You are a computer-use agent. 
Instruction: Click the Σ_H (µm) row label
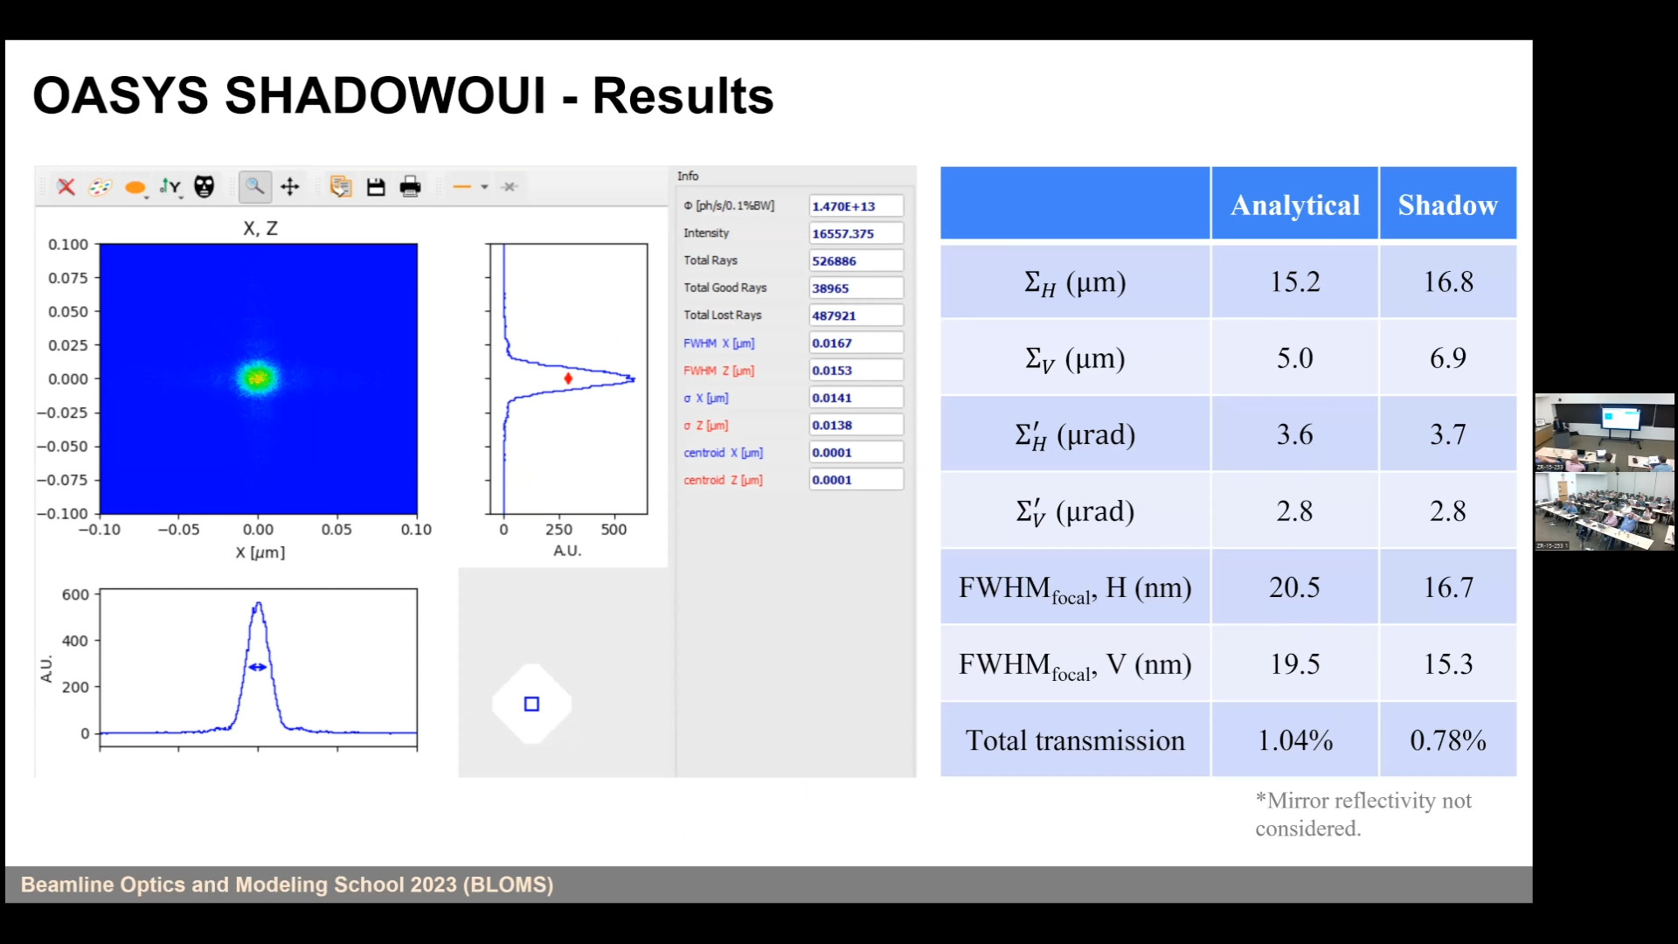pos(1075,281)
